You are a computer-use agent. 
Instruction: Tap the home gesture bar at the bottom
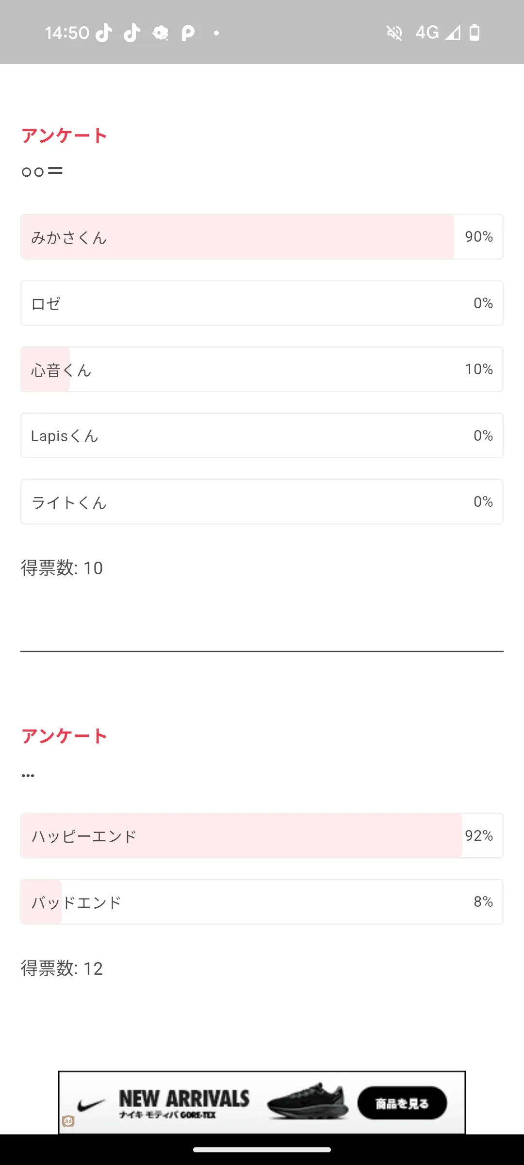[262, 1149]
